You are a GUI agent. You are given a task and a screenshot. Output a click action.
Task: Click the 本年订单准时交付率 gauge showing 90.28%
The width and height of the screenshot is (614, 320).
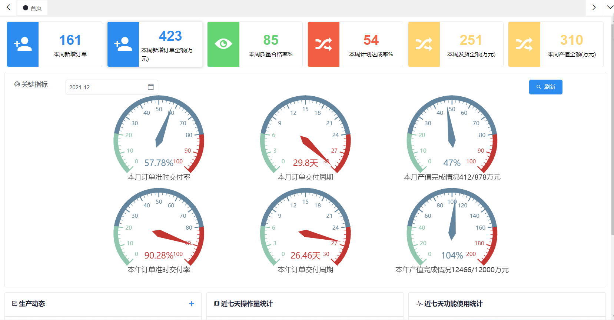(x=159, y=228)
